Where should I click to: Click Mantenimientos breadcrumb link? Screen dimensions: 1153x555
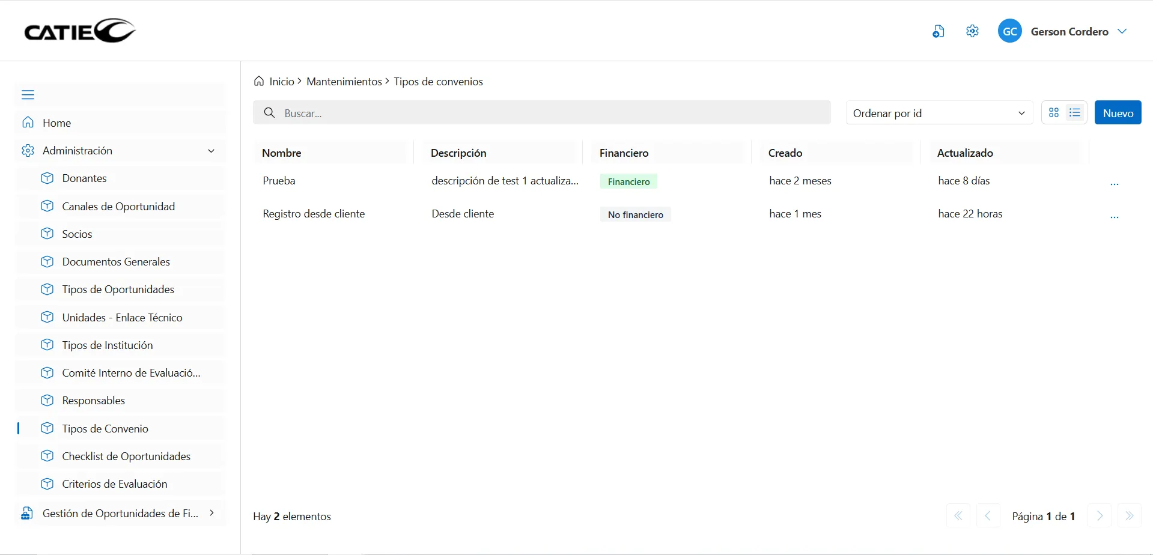[344, 82]
